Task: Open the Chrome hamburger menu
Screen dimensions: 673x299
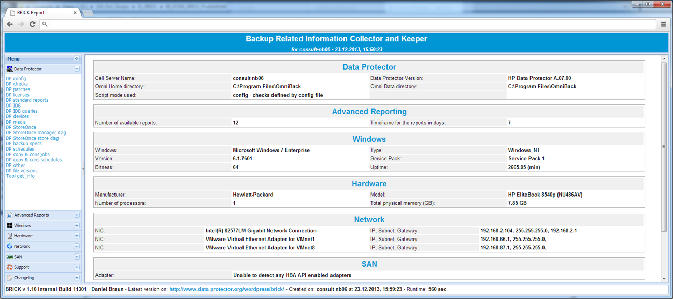Action: tap(663, 24)
